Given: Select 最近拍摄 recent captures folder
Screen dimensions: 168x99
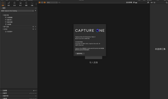Looking at the screenshot, I should [x=10, y=22].
